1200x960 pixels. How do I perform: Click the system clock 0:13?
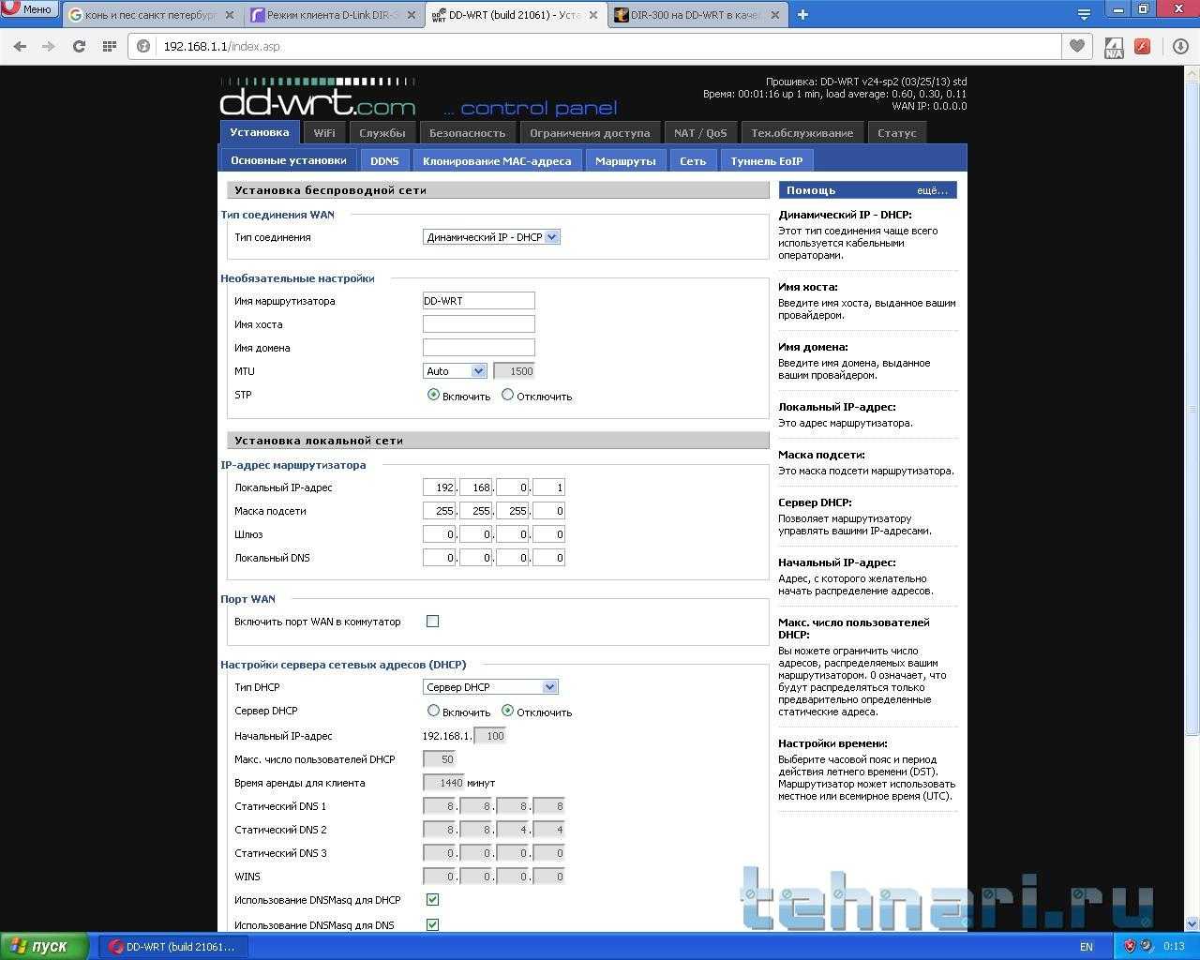coord(1174,947)
